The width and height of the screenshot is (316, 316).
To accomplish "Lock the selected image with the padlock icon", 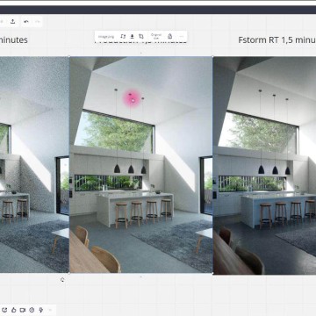I will [x=169, y=36].
